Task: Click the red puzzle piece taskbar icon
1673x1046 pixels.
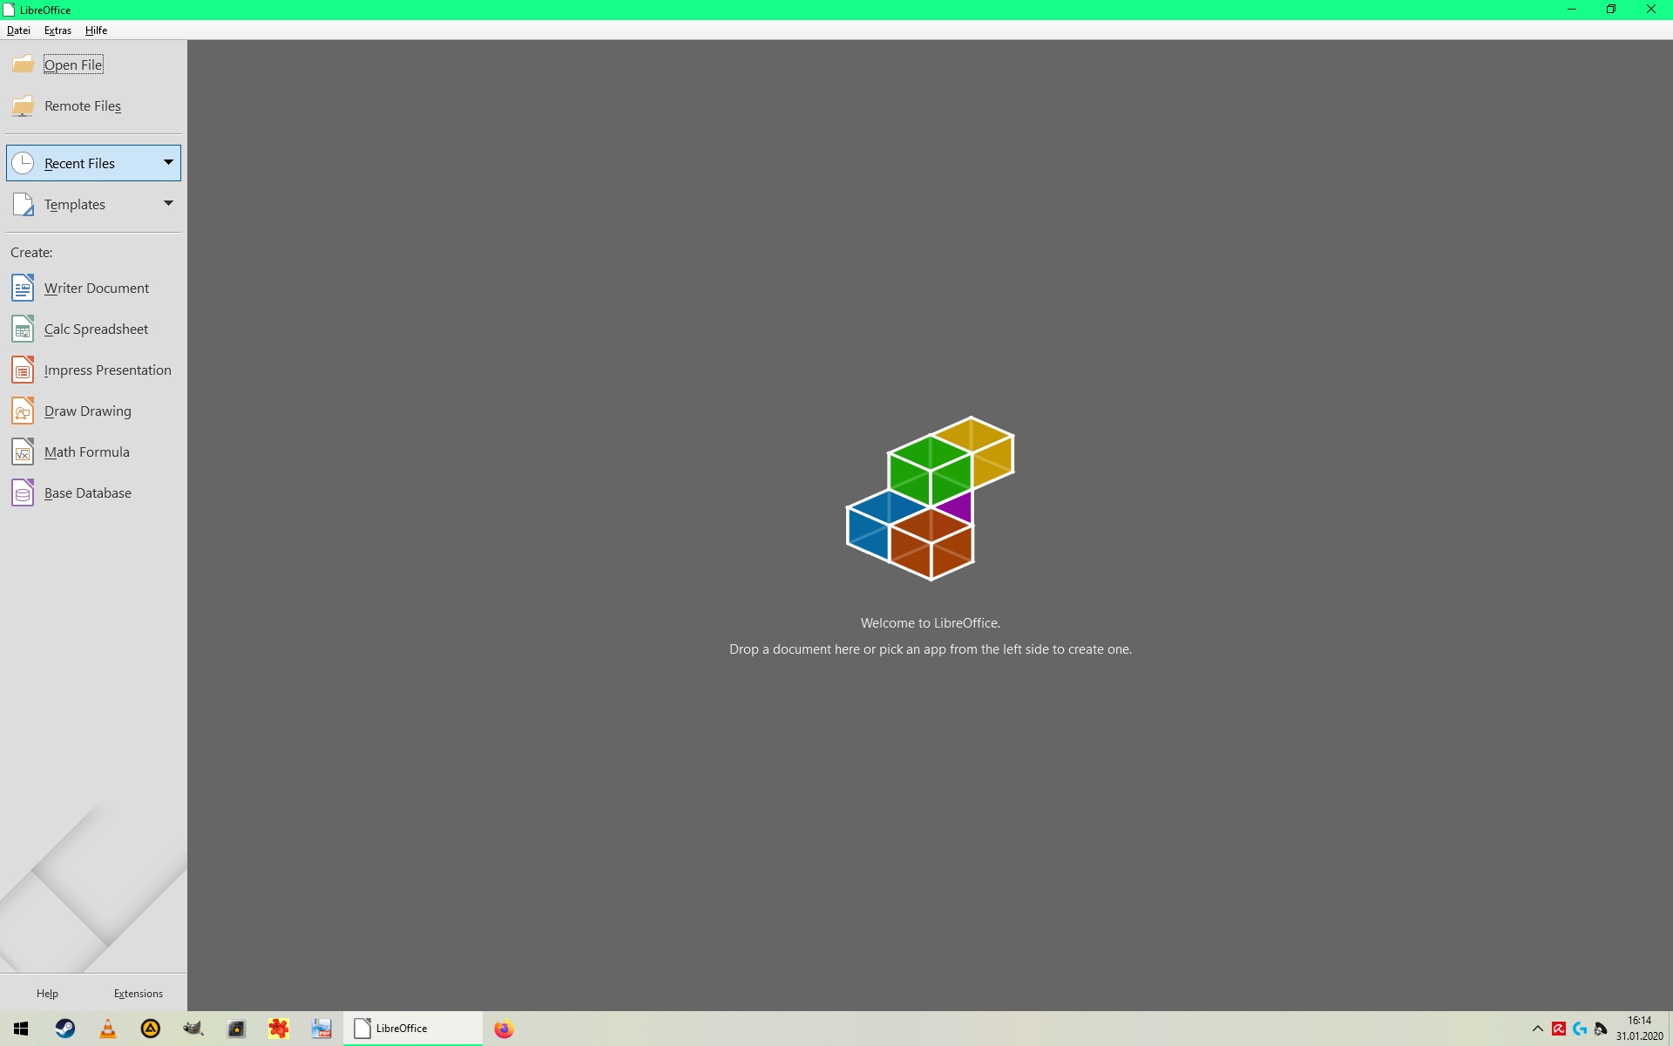Action: 279,1029
